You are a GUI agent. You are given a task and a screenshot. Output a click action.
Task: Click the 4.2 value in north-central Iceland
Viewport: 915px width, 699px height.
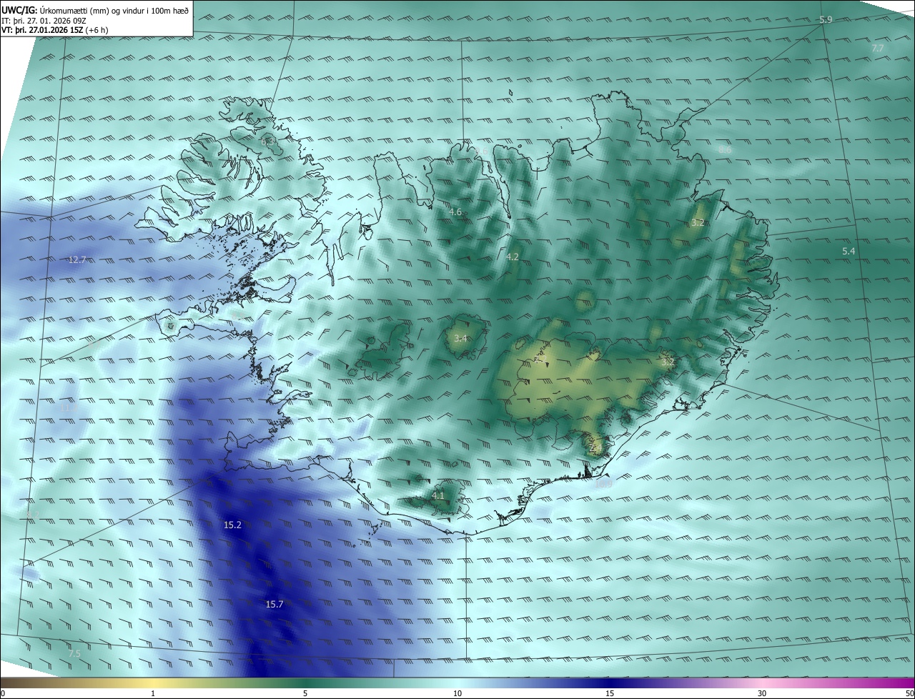(512, 257)
